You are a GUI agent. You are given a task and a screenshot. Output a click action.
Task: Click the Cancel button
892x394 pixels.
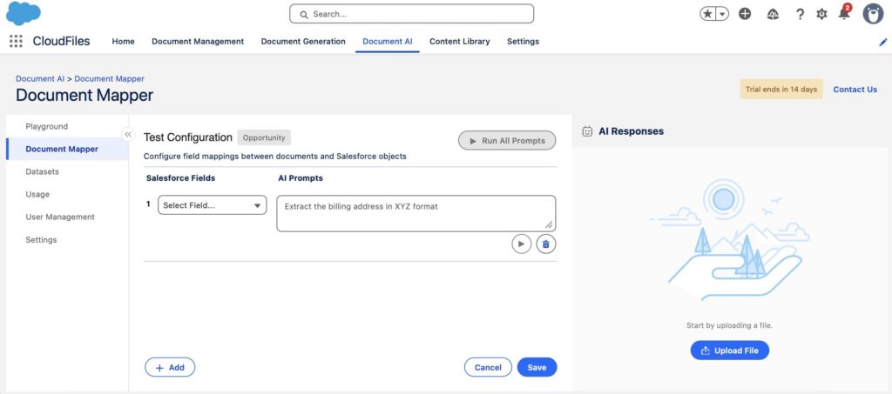pos(488,367)
